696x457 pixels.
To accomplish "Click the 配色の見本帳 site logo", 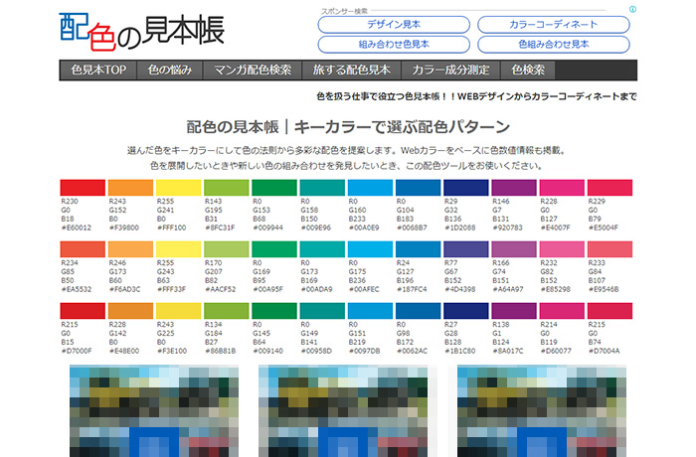I will (141, 32).
